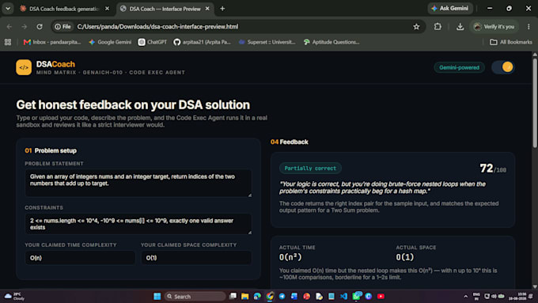Viewport: 538px width, 303px height.
Task: Open the browser Downloads icon
Action: [460, 26]
